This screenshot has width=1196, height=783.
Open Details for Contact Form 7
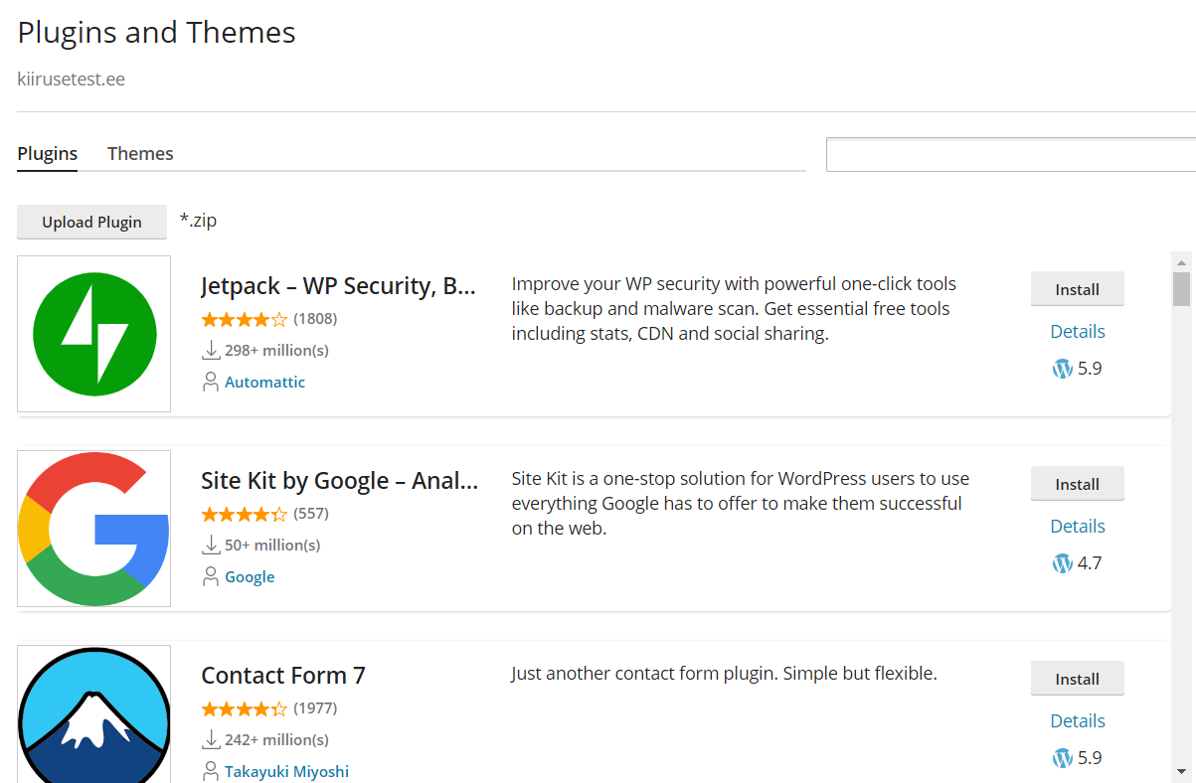(1077, 719)
